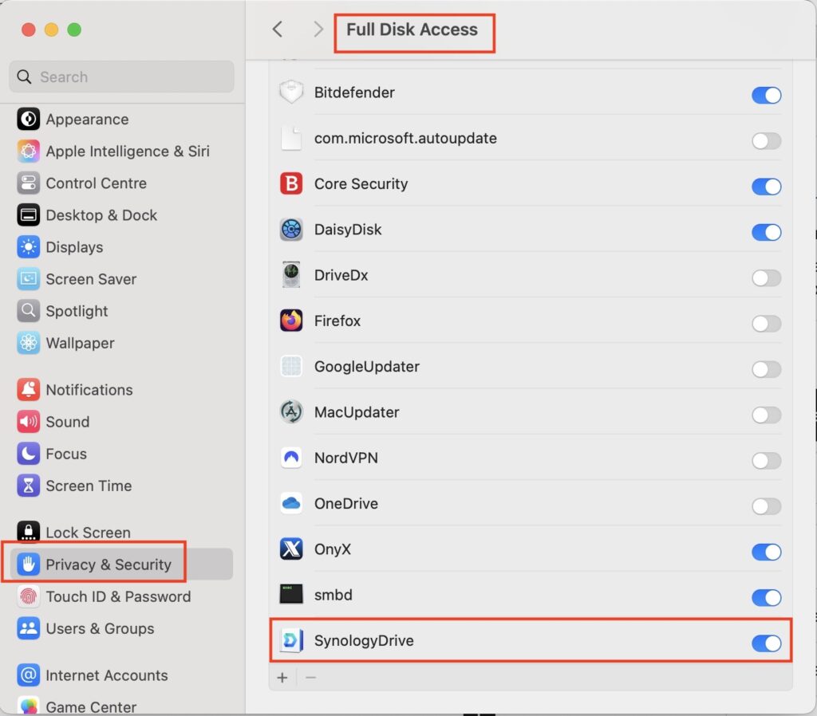Screen dimensions: 817x716
Task: Click the SynologyDrive app icon
Action: (x=291, y=641)
